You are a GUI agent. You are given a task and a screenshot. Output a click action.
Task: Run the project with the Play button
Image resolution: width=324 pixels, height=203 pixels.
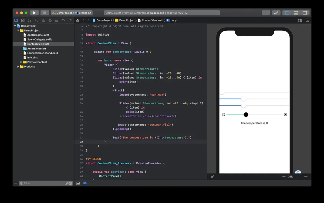tap(34, 13)
